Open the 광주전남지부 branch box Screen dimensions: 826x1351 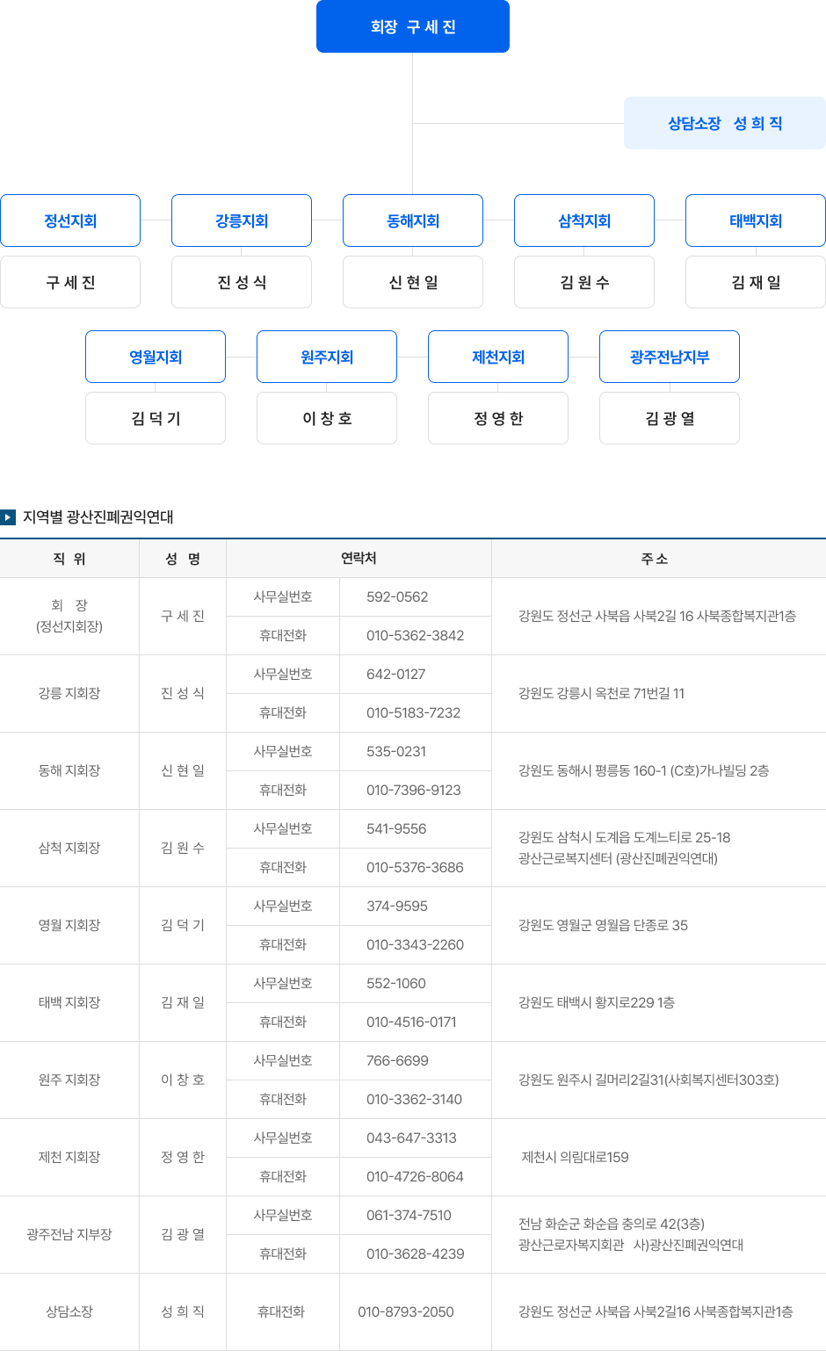click(x=670, y=358)
